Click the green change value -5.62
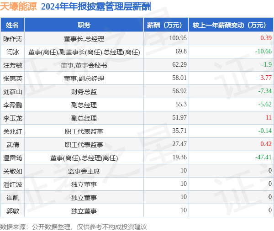This screenshot has width=274, height=231. tap(265, 105)
